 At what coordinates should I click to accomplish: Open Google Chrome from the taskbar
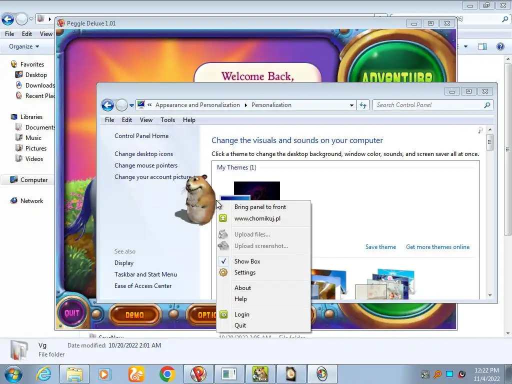tap(167, 374)
